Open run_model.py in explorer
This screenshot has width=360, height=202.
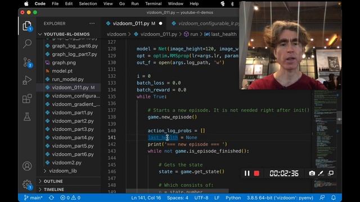67,79
